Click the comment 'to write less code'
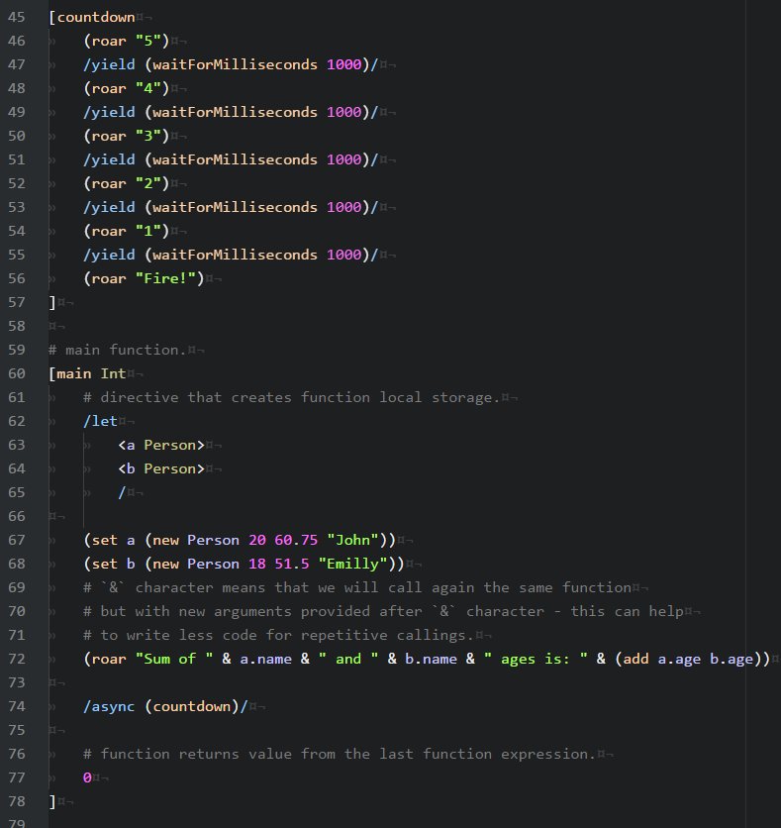Image resolution: width=781 pixels, height=828 pixels. click(278, 635)
